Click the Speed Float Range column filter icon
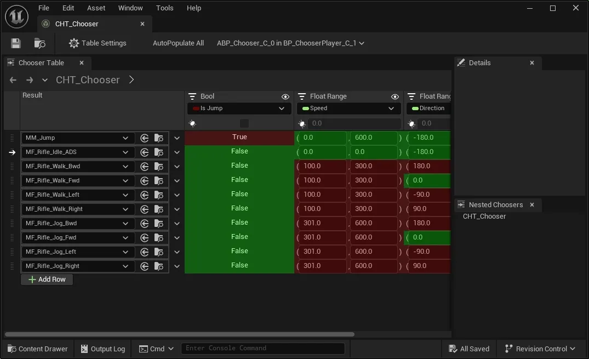The image size is (589, 359). point(302,96)
